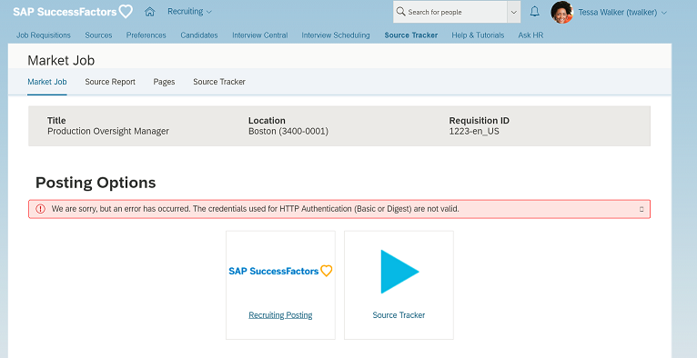This screenshot has height=358, width=697.
Task: Go to Preferences in navigation
Action: (x=146, y=35)
